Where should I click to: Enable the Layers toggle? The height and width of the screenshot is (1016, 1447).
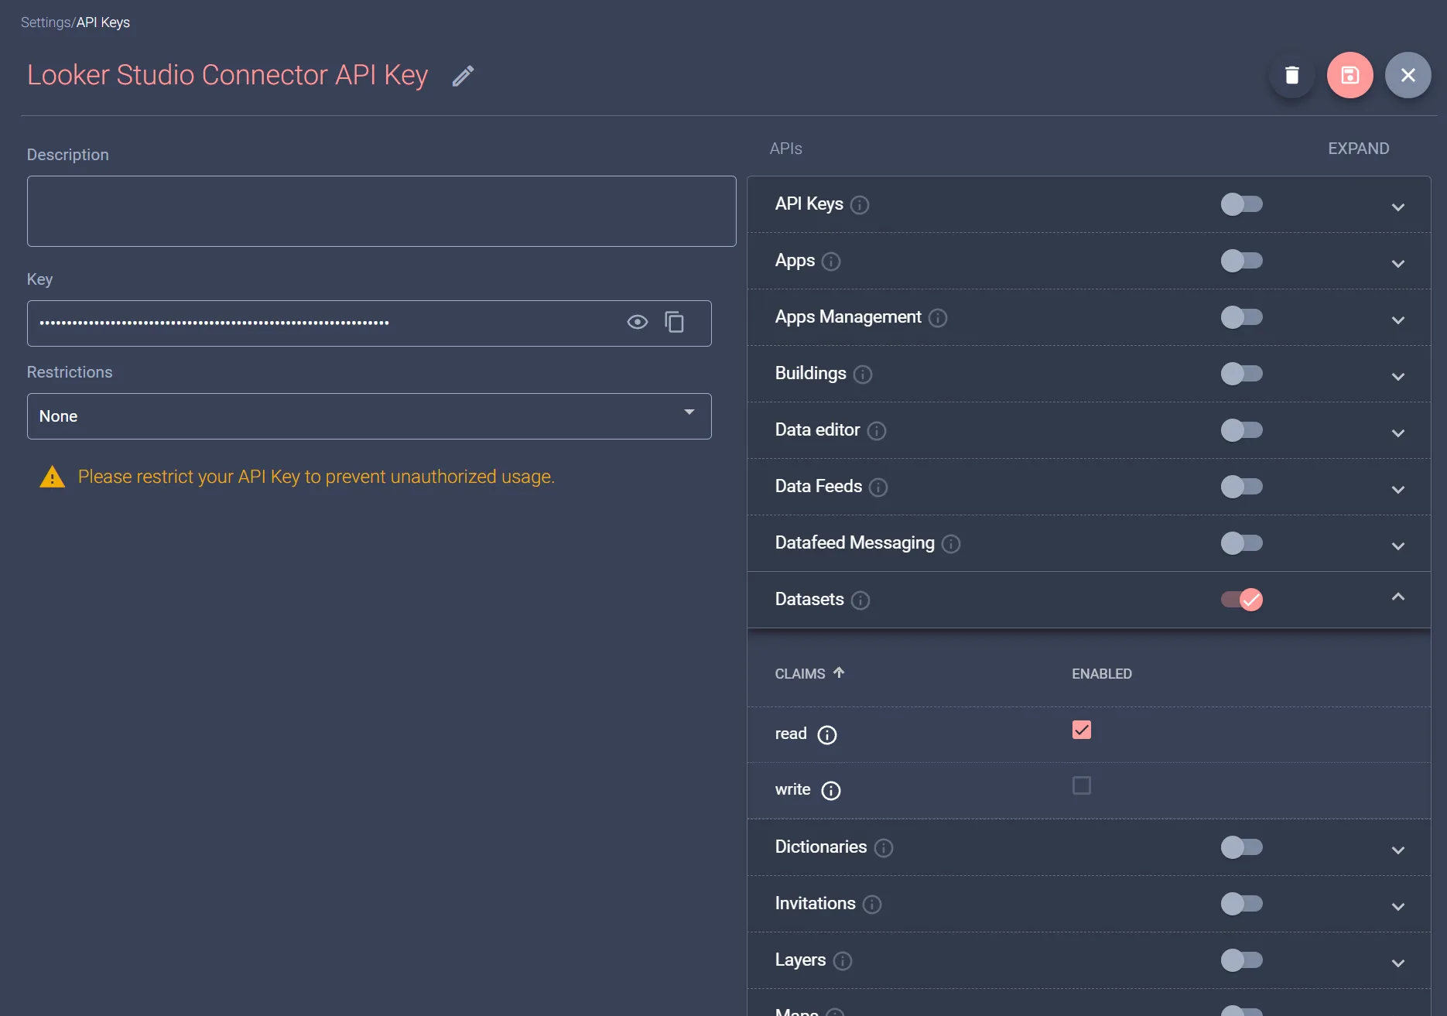[1241, 960]
